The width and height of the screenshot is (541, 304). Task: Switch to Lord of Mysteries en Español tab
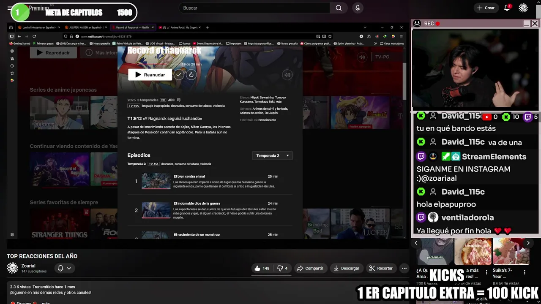click(39, 27)
